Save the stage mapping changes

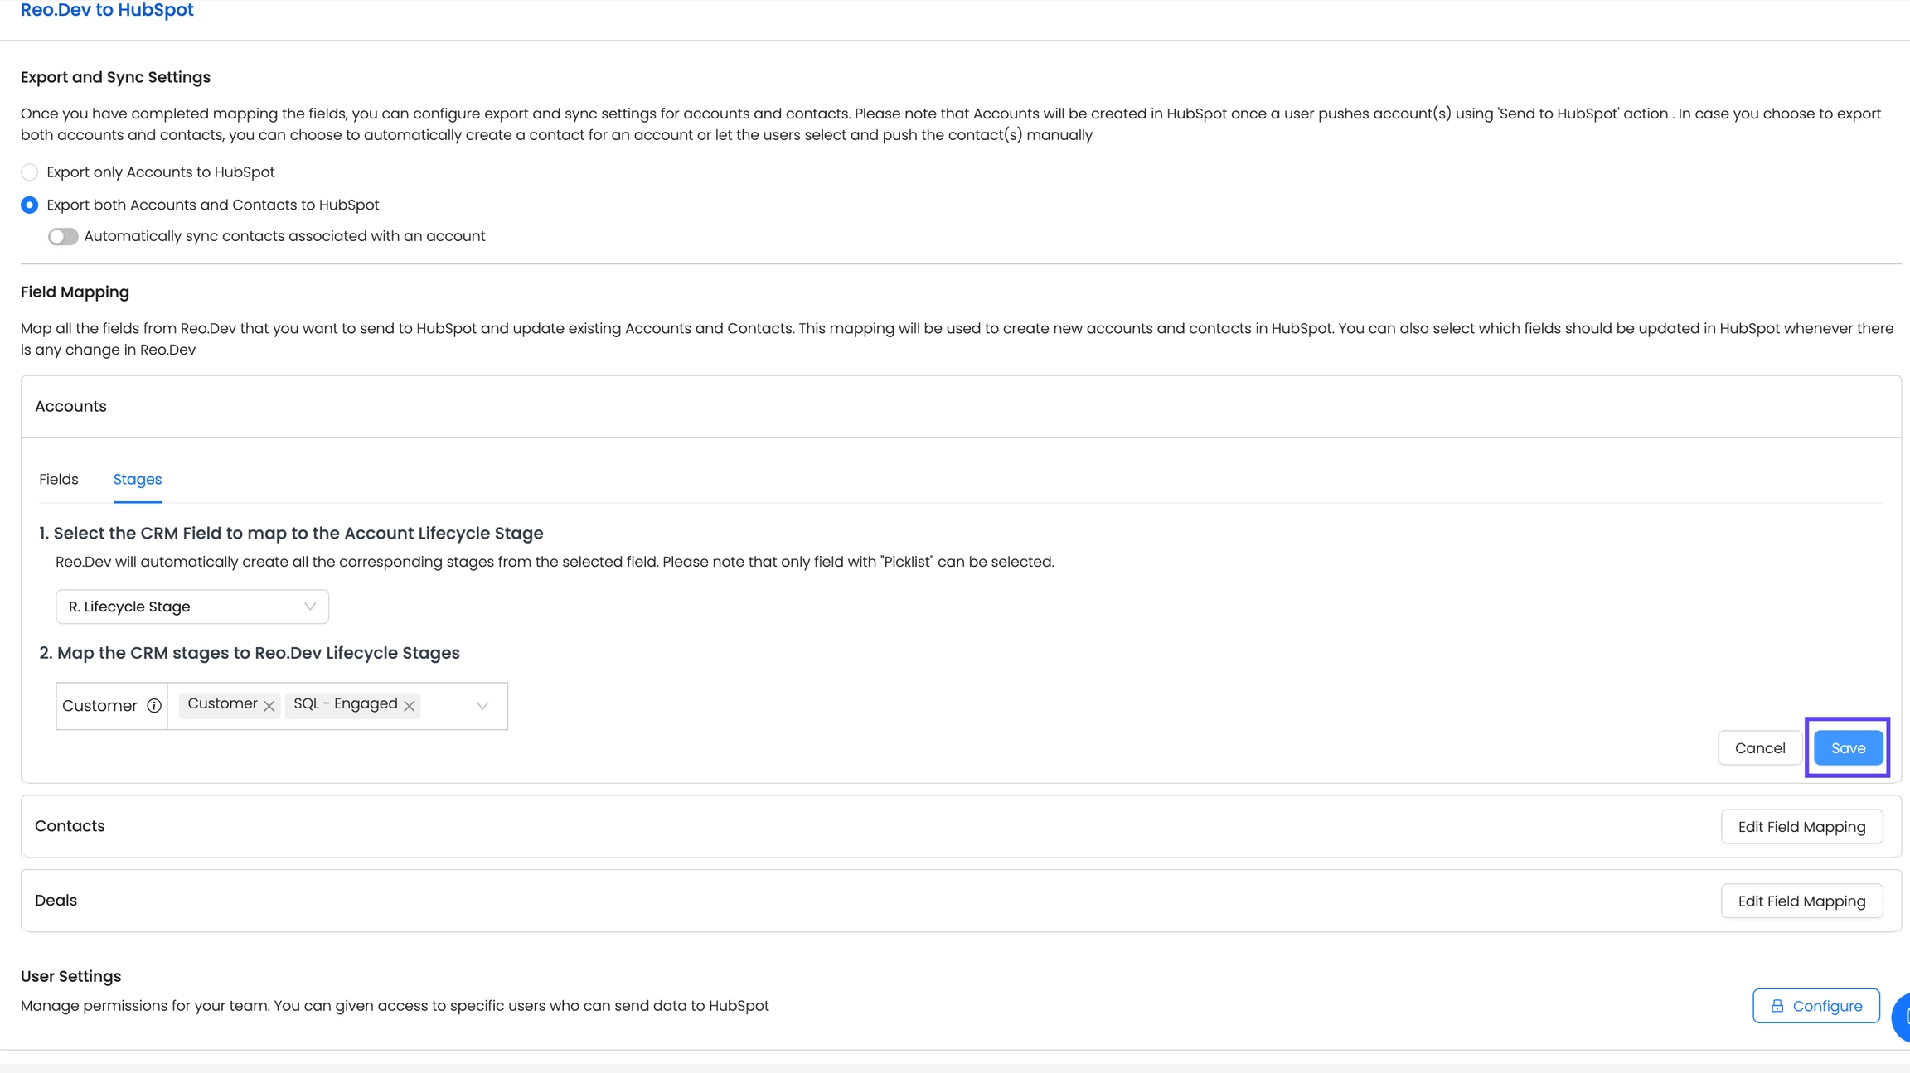(1848, 748)
